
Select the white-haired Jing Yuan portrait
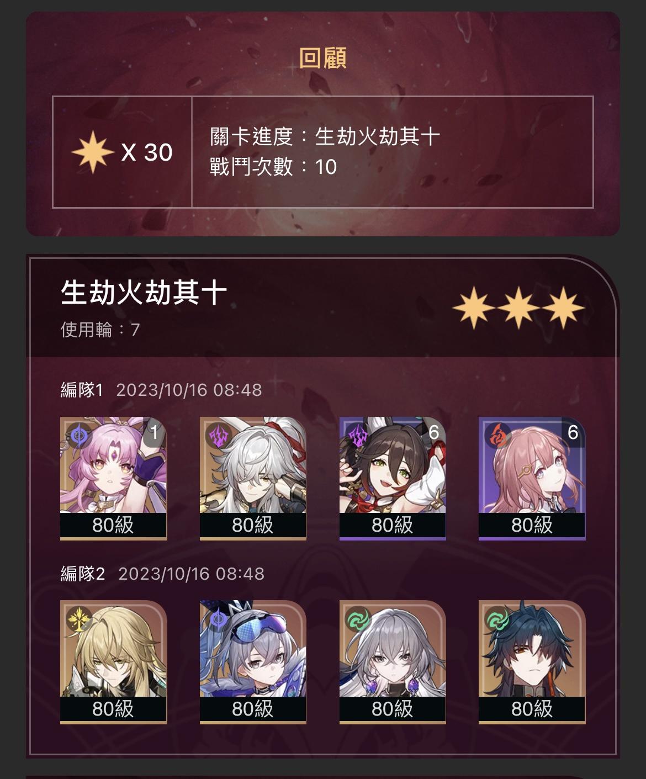pyautogui.click(x=253, y=478)
